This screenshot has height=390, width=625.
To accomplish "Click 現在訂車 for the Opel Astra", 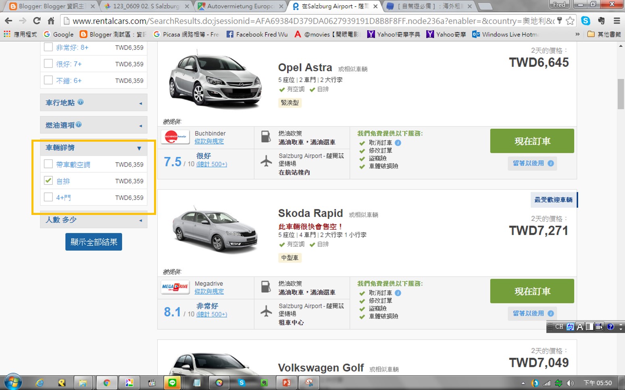I will click(532, 141).
